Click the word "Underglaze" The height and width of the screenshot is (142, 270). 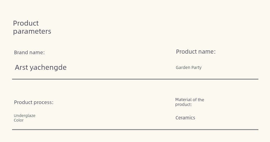[25, 116]
